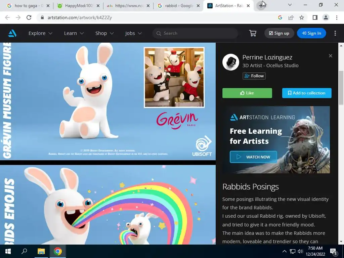Image resolution: width=344 pixels, height=258 pixels.
Task: Close the 'rabbid - Google' tab
Action: click(x=198, y=6)
